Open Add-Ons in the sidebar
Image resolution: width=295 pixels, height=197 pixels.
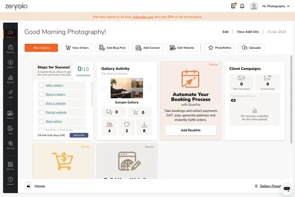pos(10,166)
